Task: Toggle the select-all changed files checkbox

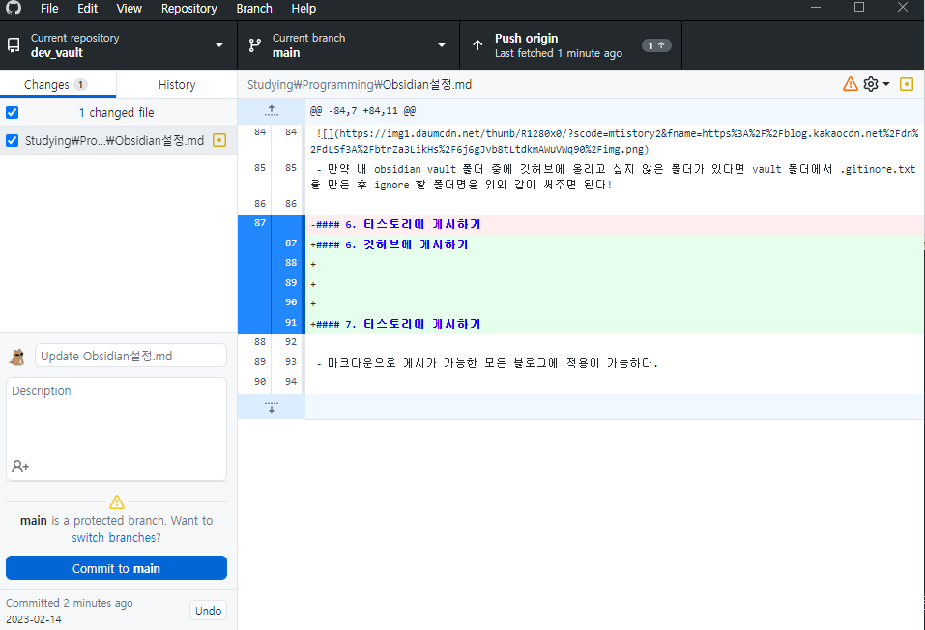Action: (x=12, y=112)
